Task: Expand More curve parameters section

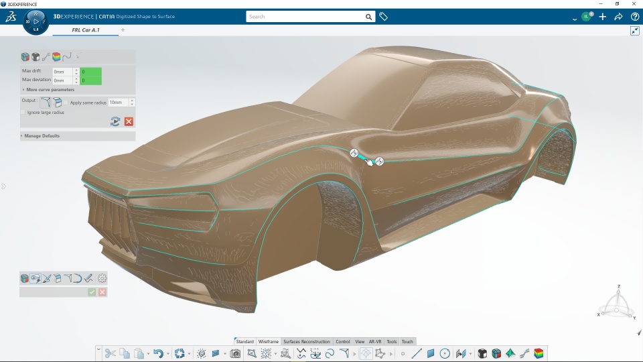Action: click(x=50, y=90)
